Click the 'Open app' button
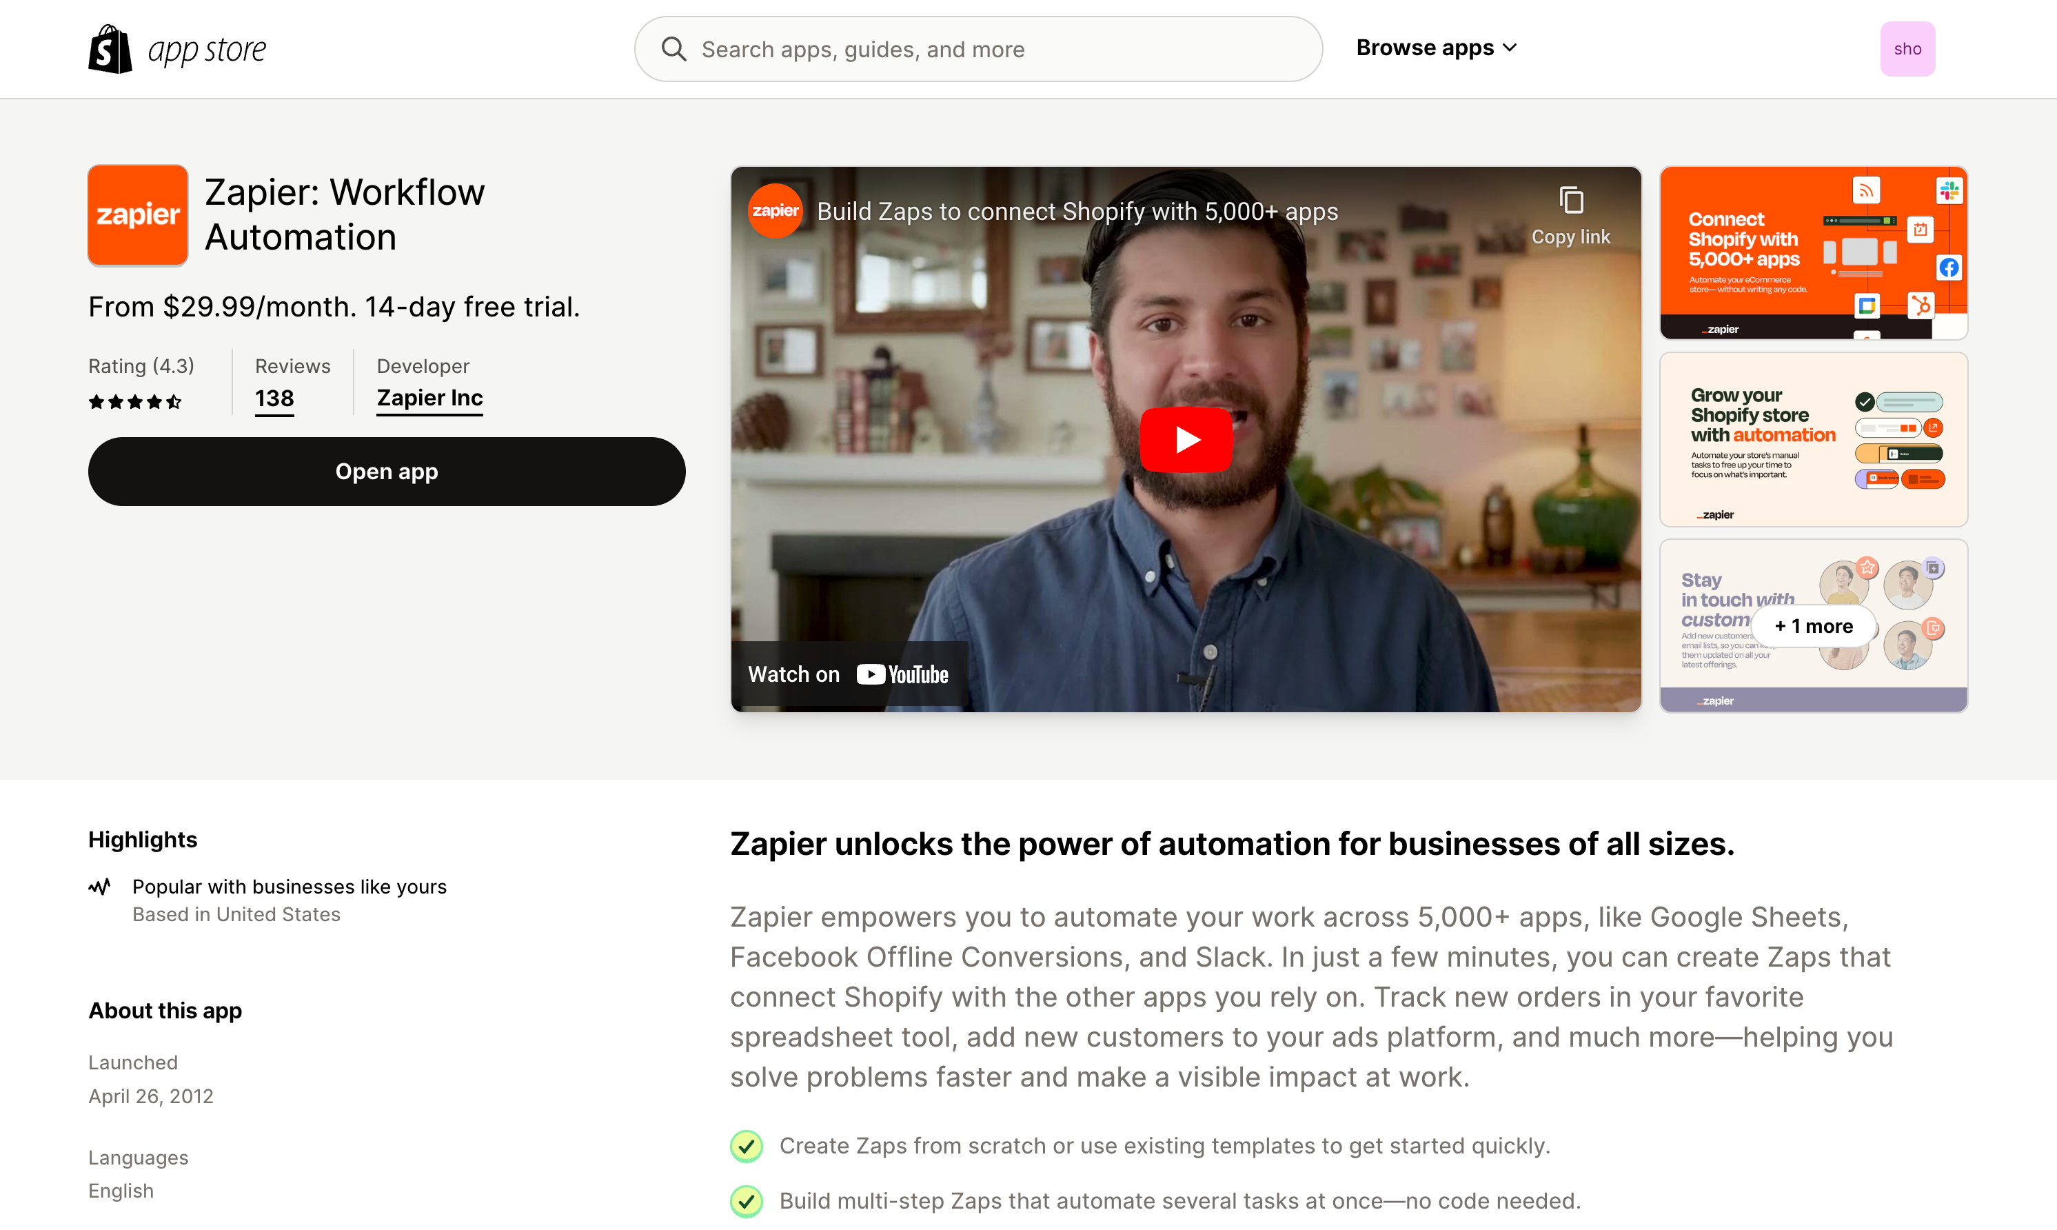The width and height of the screenshot is (2057, 1230). point(387,470)
